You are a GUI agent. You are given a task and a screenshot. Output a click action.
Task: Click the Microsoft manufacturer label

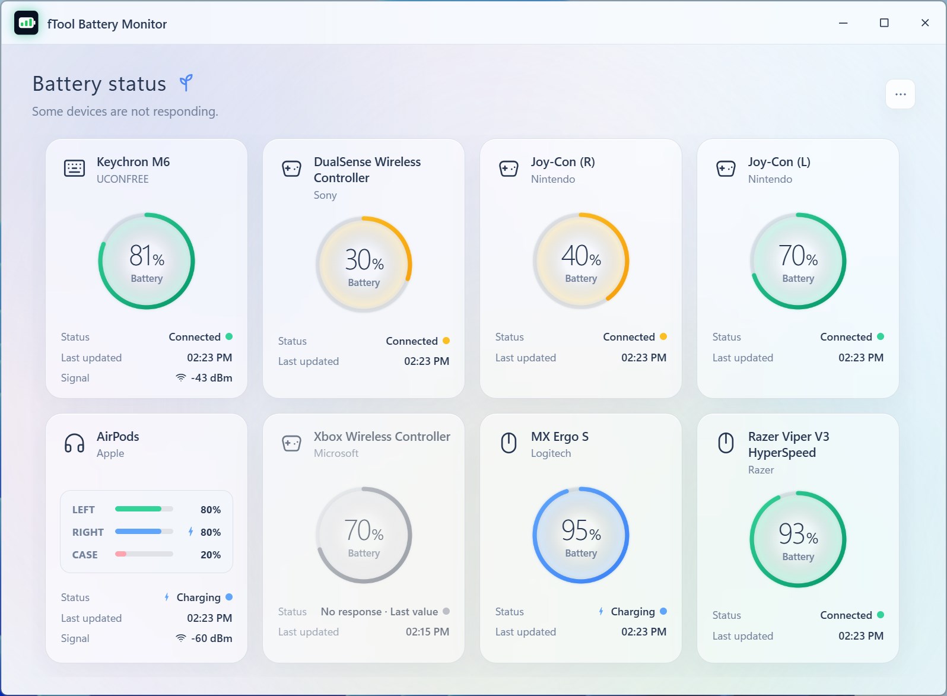336,453
